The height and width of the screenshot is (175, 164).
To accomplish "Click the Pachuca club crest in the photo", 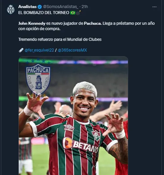I will [38, 79].
